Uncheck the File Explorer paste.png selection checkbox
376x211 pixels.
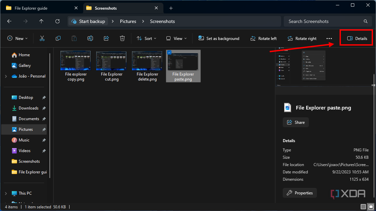169,52
